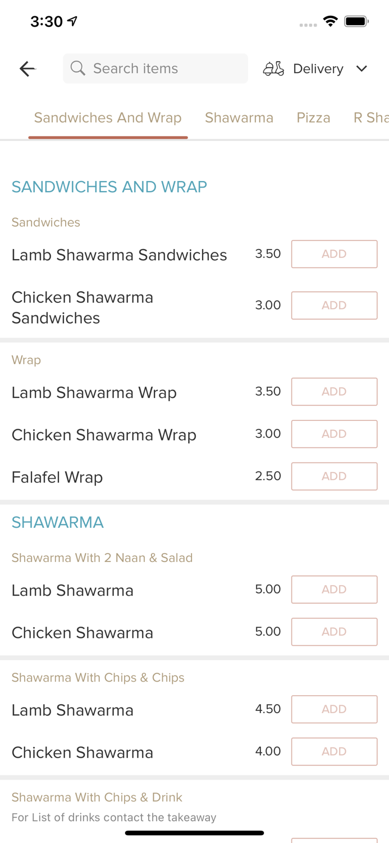Switch to the Shawarma tab
Viewport: 389px width, 843px height.
[239, 117]
